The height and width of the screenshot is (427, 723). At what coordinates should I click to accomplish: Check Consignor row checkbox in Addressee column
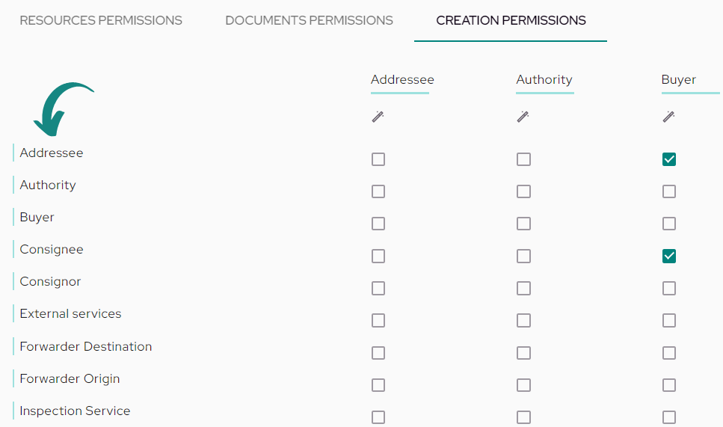(378, 288)
